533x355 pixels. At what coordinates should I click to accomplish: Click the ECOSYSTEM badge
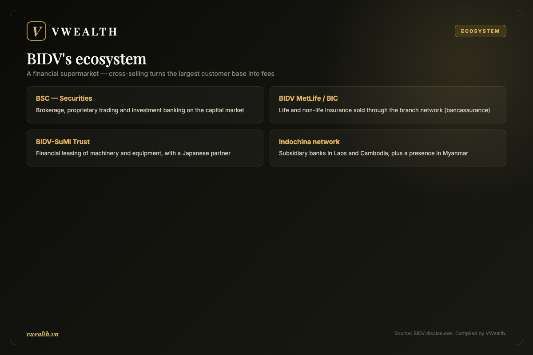480,31
